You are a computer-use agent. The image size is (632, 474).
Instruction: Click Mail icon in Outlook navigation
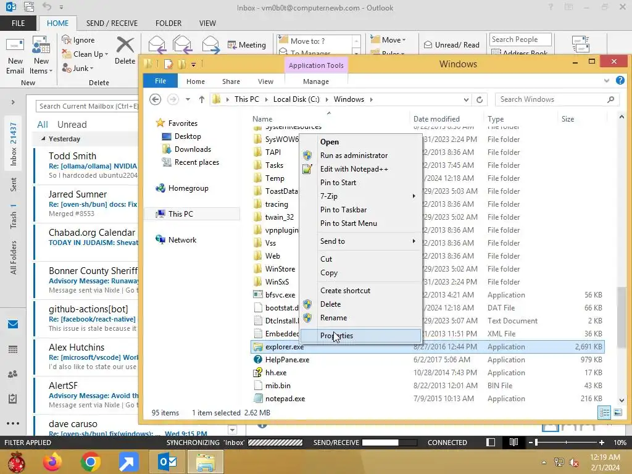click(13, 324)
